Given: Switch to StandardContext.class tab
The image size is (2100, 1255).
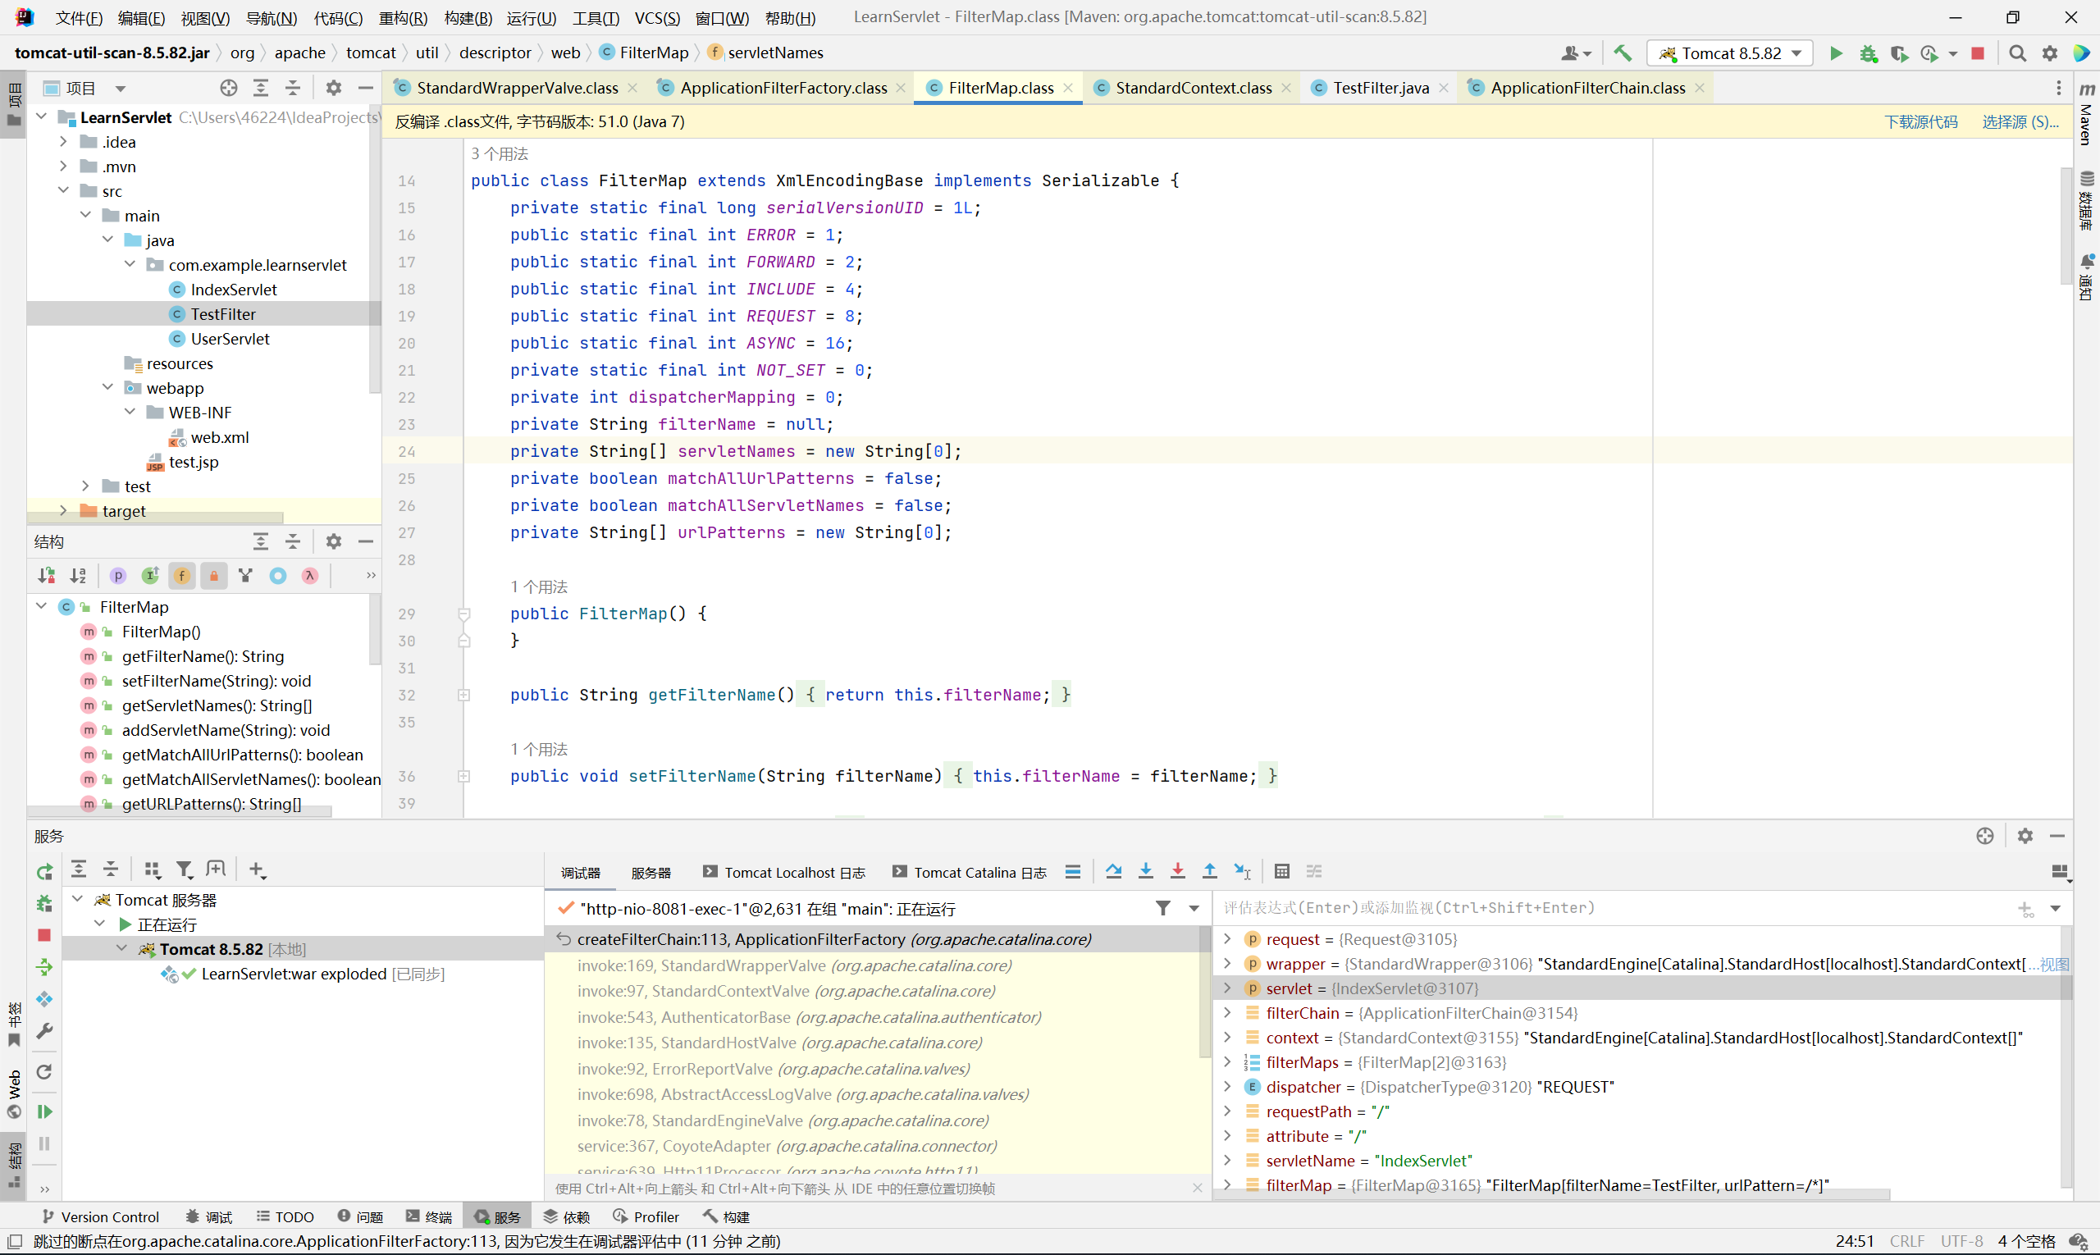Looking at the screenshot, I should (1193, 88).
